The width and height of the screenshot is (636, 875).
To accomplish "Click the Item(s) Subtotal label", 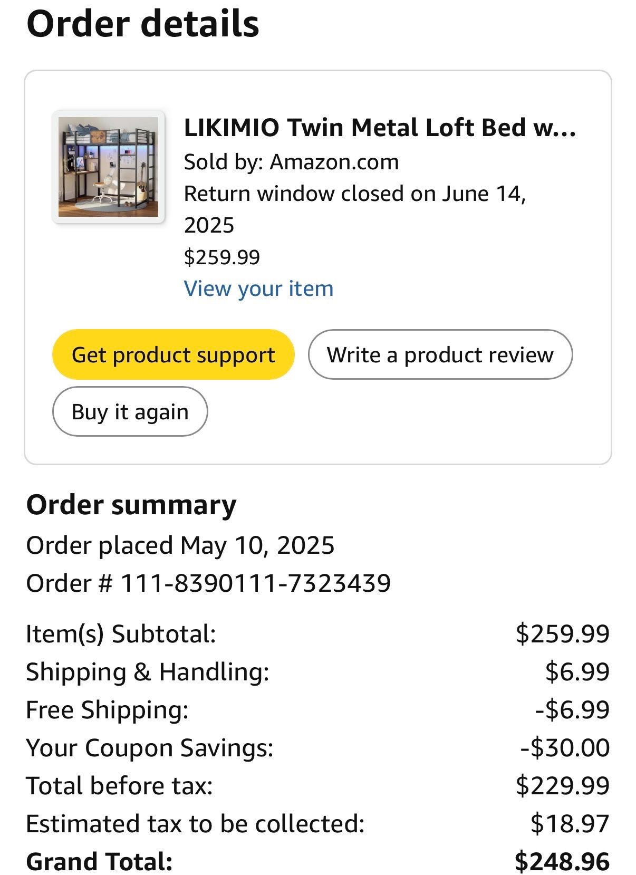I will click(x=121, y=633).
